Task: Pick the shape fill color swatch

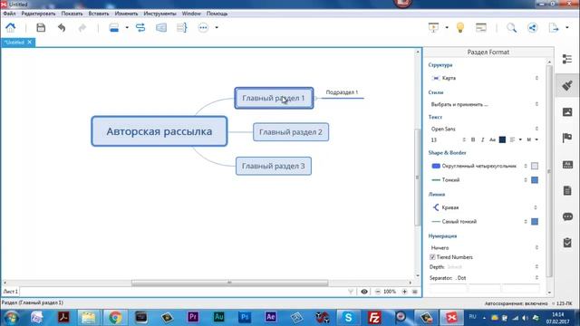Action: tap(535, 166)
